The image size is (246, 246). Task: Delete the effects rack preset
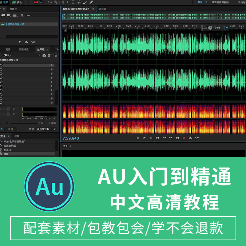coord(49,55)
